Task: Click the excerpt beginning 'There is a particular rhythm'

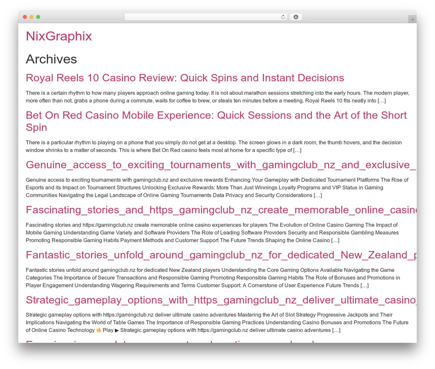Action: coord(214,146)
